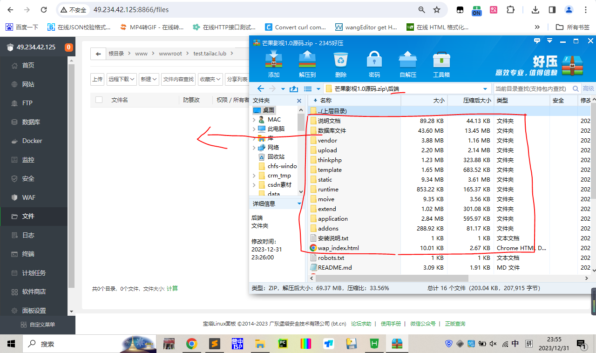Click the Windows Start button

(x=11, y=344)
